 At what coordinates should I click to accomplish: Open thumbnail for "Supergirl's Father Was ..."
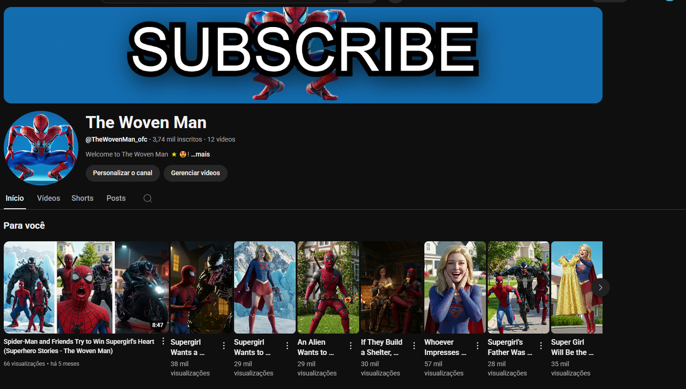(x=519, y=287)
